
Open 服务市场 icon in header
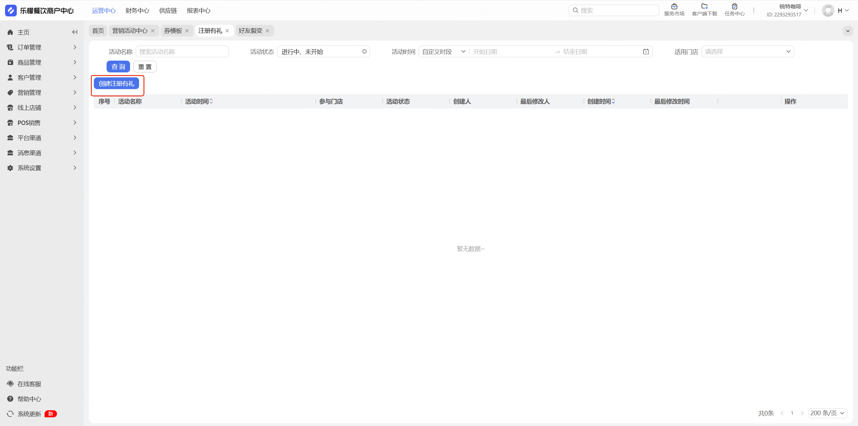coord(674,6)
